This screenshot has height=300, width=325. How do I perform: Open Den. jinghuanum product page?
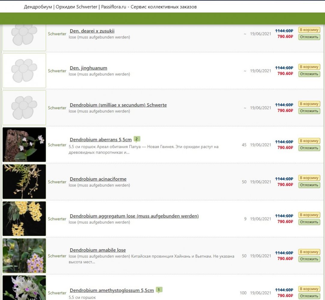[88, 68]
